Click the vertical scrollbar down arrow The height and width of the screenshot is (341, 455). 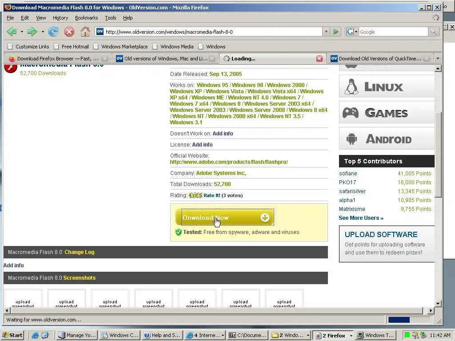[438, 304]
